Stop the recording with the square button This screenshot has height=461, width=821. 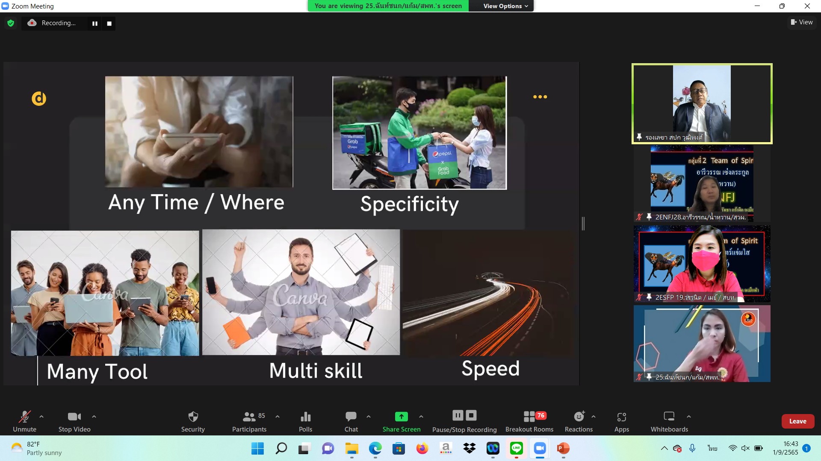point(109,23)
